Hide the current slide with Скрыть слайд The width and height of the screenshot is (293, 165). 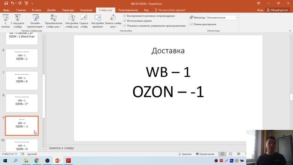coord(84,21)
